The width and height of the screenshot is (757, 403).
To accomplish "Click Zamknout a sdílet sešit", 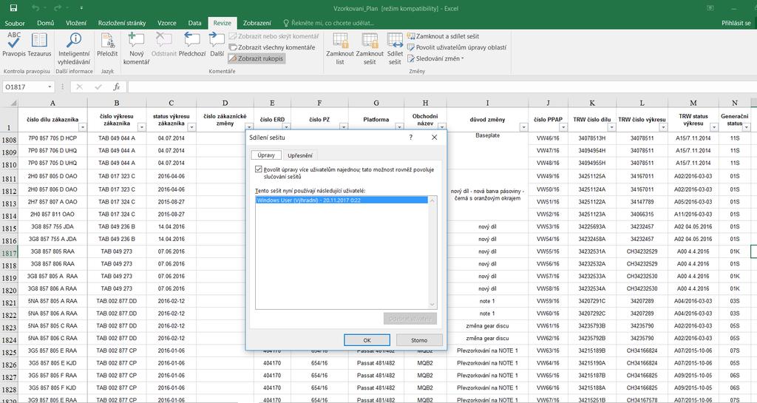I will (x=443, y=36).
